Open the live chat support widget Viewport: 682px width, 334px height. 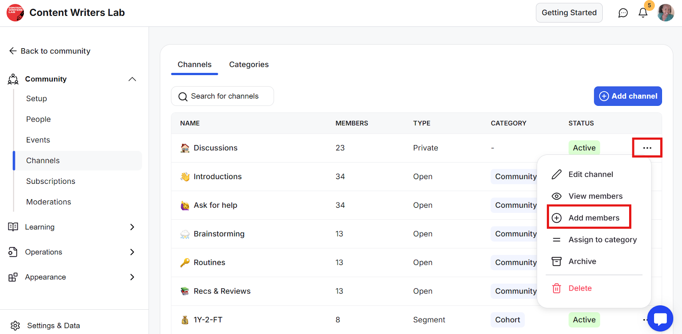[x=660, y=319]
